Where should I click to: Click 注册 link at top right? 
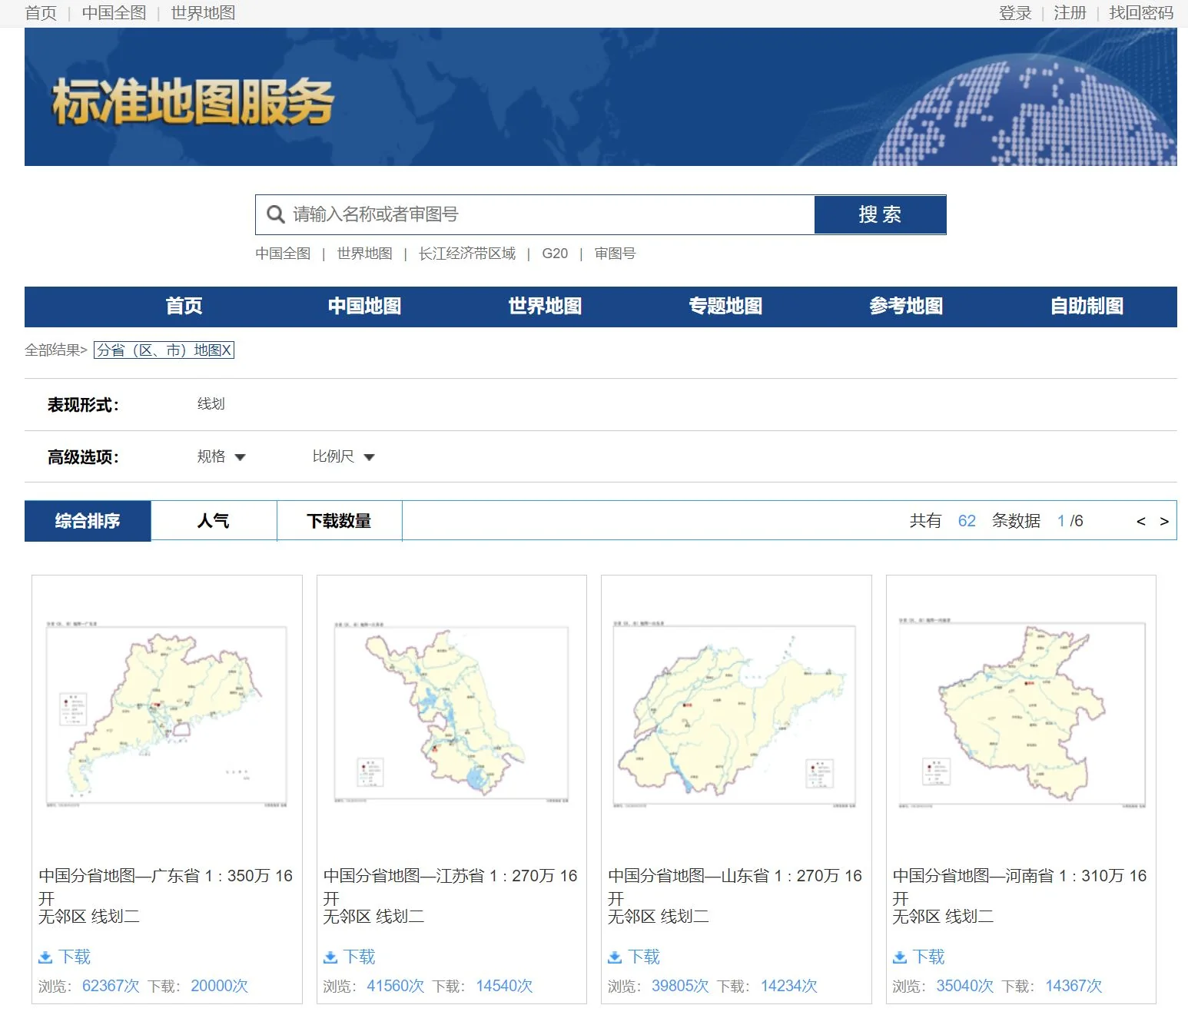pos(1070,13)
